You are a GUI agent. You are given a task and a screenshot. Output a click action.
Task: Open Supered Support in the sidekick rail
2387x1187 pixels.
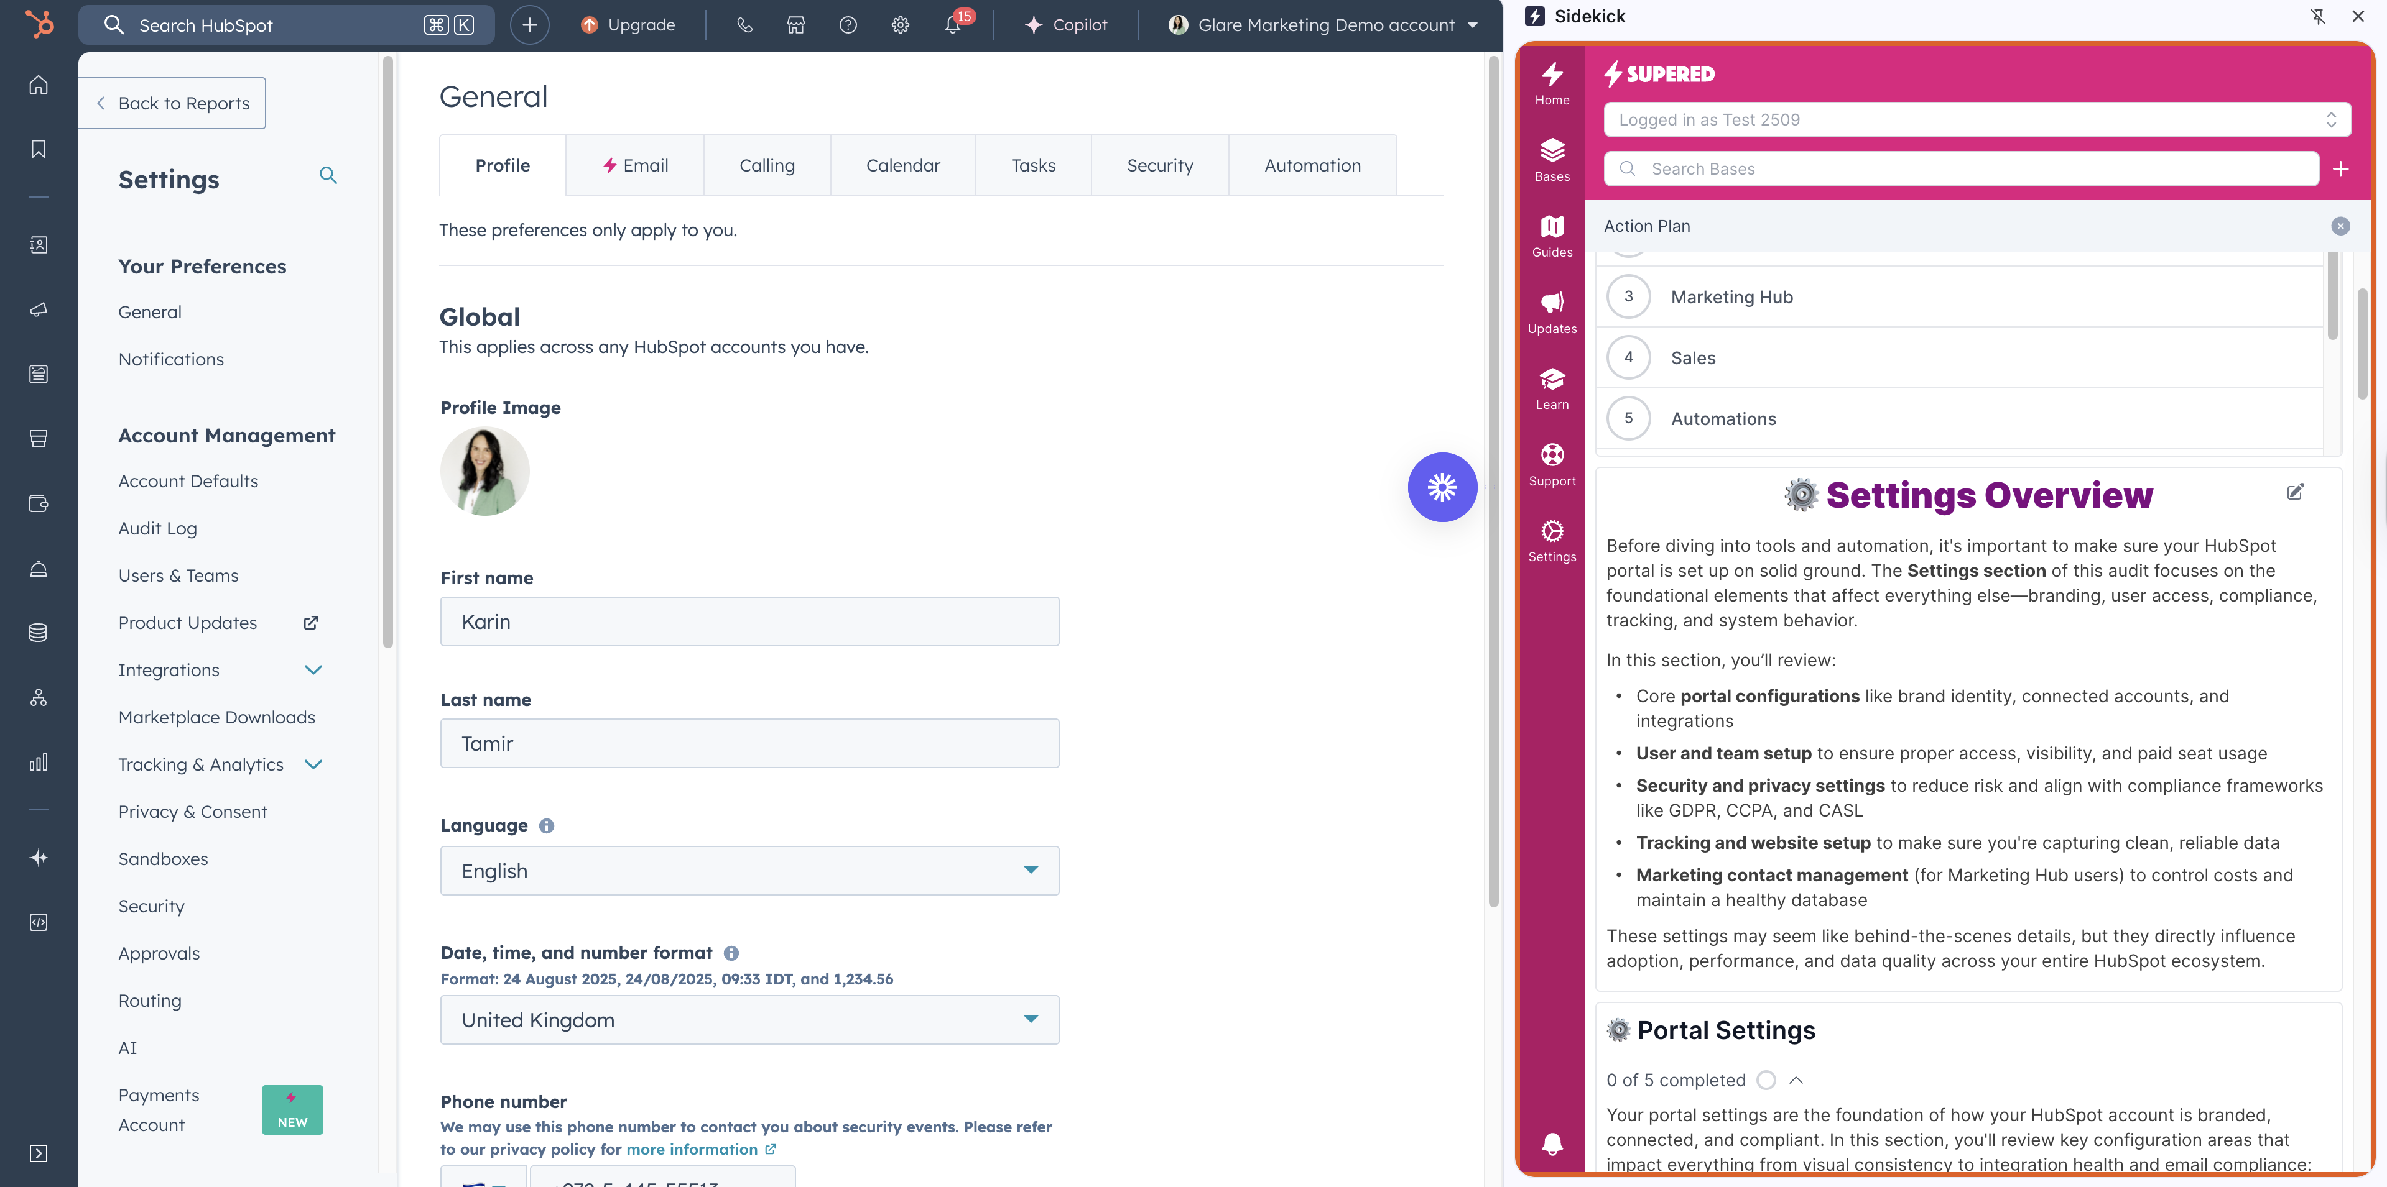pyautogui.click(x=1552, y=465)
